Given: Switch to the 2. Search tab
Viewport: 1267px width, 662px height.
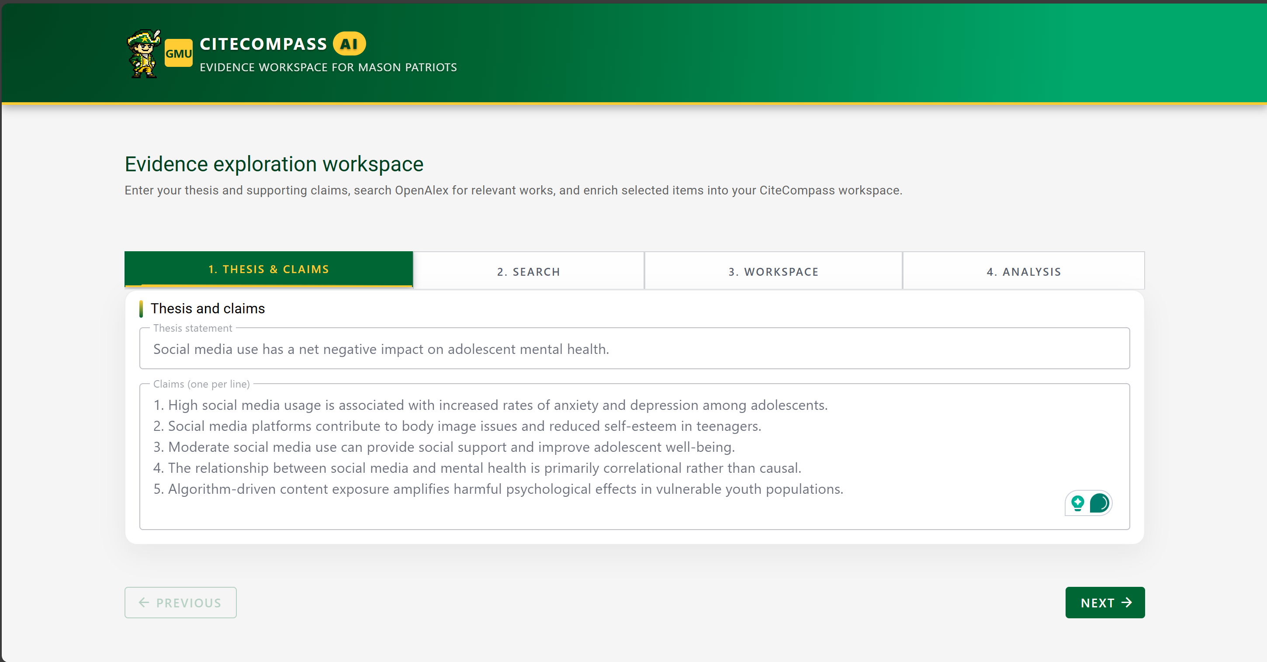Looking at the screenshot, I should point(528,271).
